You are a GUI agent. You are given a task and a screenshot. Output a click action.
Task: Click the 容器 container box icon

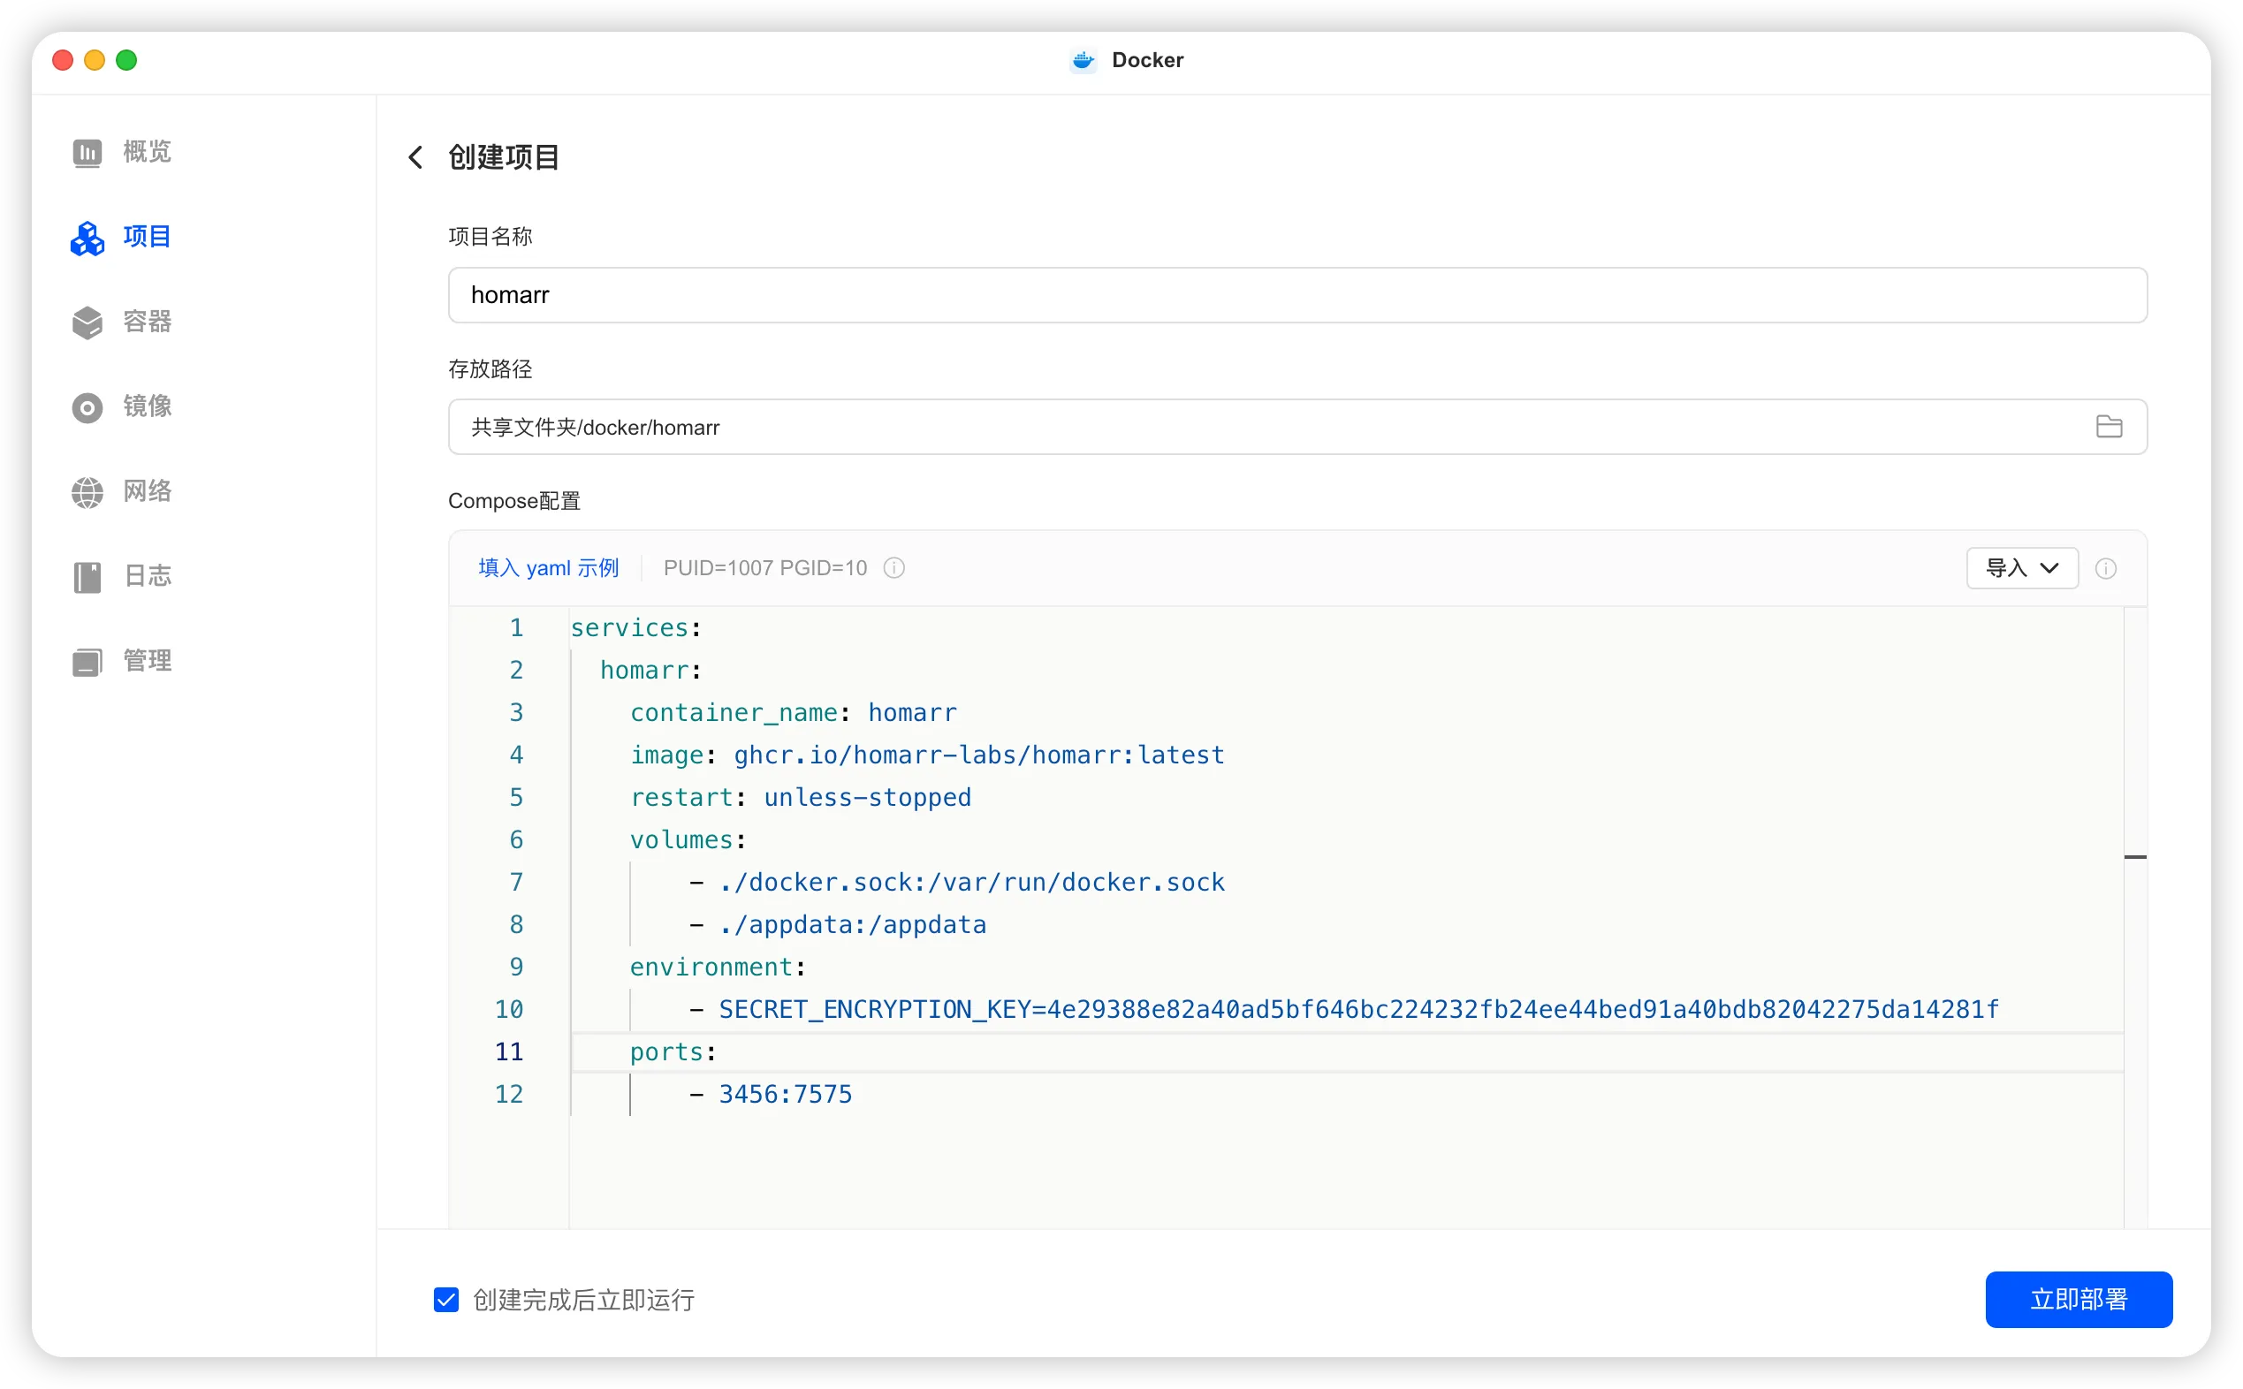[87, 323]
